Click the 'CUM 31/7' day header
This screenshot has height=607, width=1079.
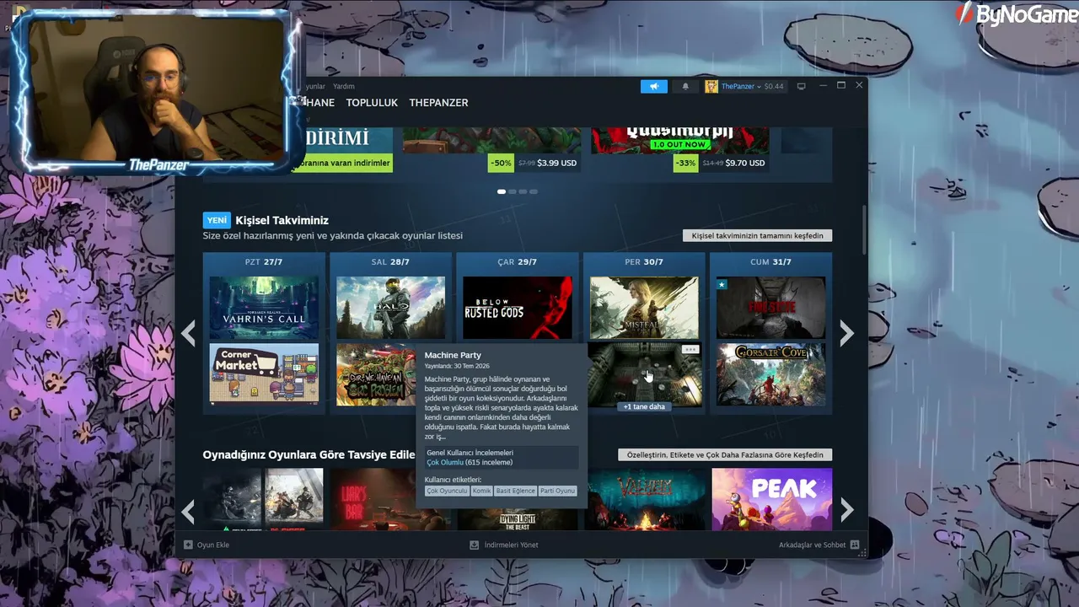pyautogui.click(x=770, y=262)
